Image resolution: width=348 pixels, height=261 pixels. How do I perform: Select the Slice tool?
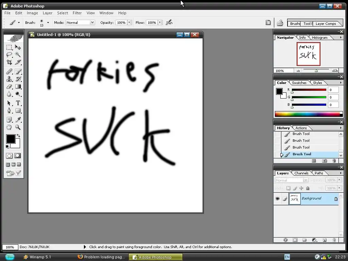pyautogui.click(x=18, y=62)
